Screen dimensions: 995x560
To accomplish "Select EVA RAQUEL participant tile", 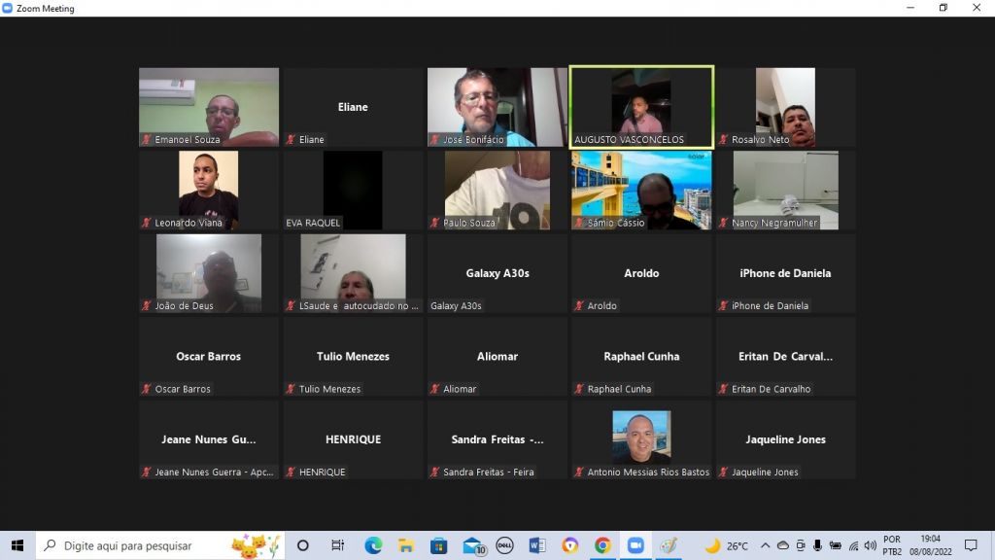I will (353, 191).
